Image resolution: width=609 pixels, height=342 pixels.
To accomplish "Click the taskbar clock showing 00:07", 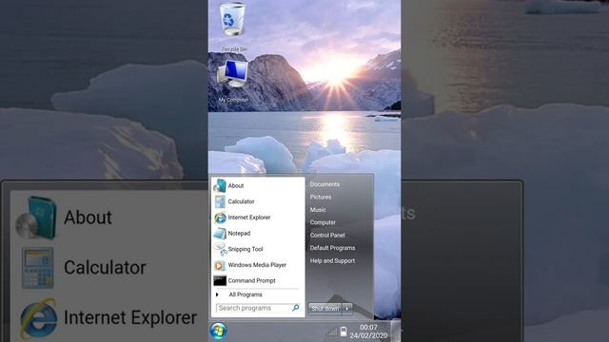I will [368, 332].
